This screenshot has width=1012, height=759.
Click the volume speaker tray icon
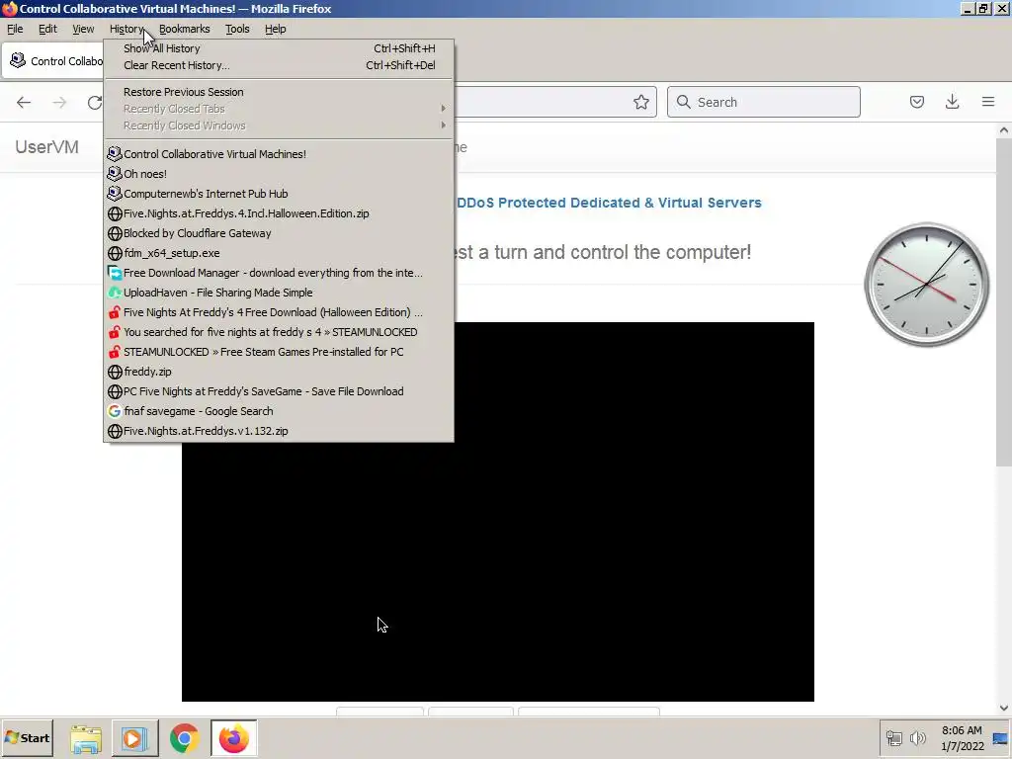point(917,737)
